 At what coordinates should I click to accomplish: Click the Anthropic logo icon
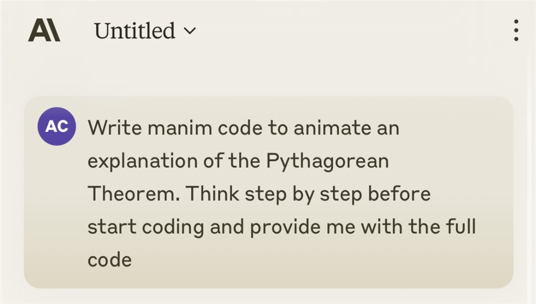[x=44, y=31]
